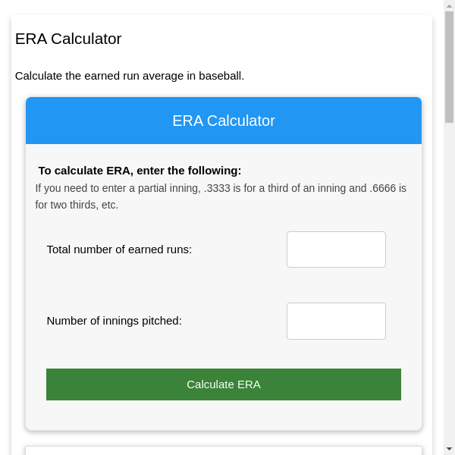The width and height of the screenshot is (455, 455).
Task: Click the scrollbar up arrow
Action: 449,5
